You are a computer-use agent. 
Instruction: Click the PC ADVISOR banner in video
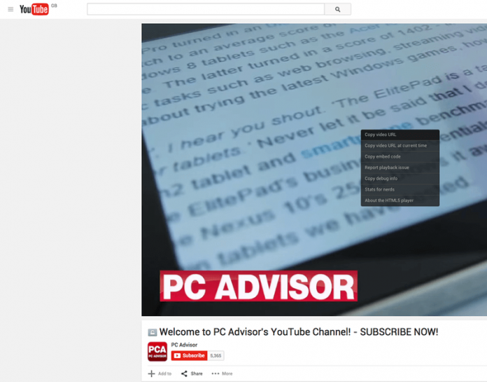click(x=258, y=286)
